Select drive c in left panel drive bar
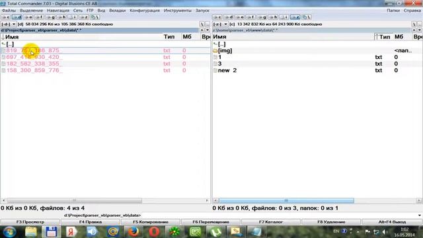423x238 pixels. (x=5, y=17)
